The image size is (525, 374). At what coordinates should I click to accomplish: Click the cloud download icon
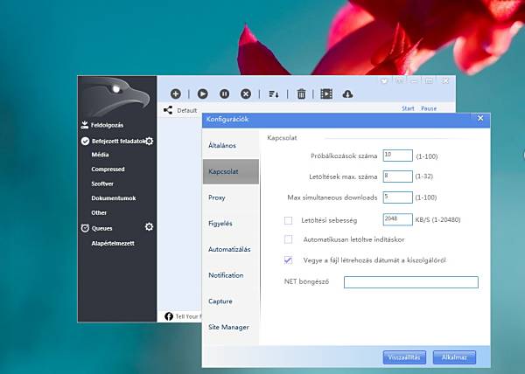pyautogui.click(x=347, y=93)
